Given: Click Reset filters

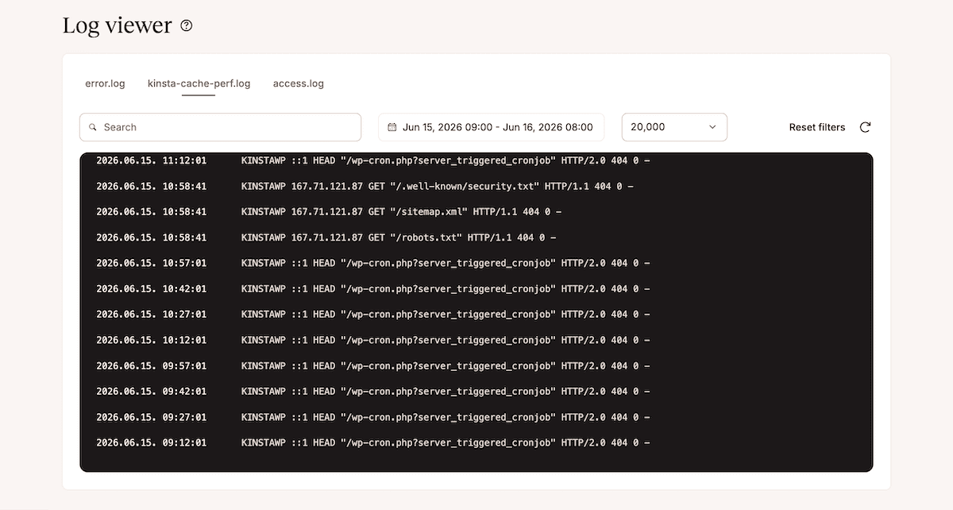Looking at the screenshot, I should [x=817, y=127].
